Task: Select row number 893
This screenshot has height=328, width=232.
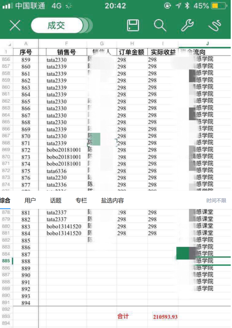Action: pos(6,316)
